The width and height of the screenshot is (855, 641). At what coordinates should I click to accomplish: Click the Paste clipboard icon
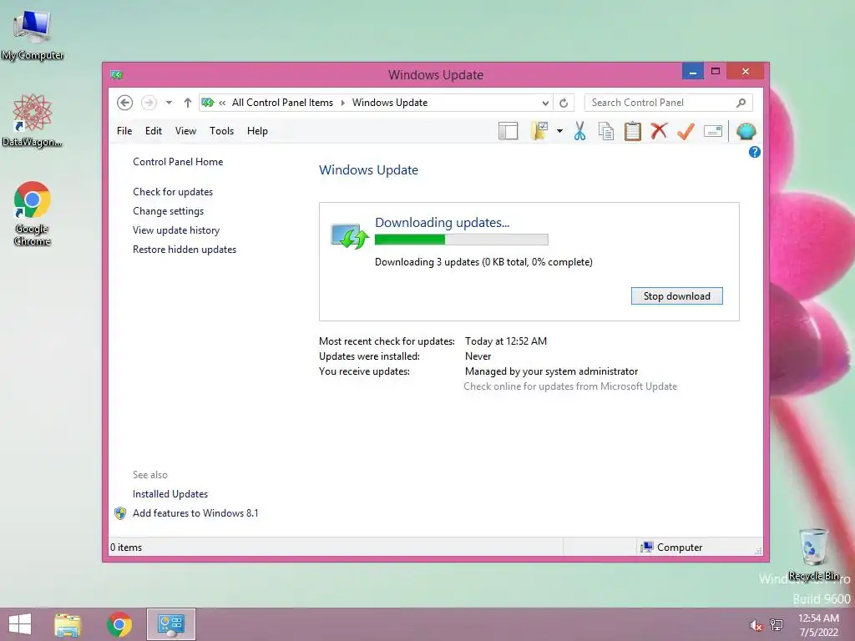633,131
